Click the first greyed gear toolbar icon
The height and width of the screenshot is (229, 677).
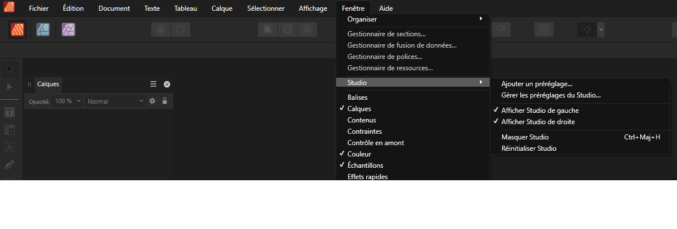coord(161,29)
